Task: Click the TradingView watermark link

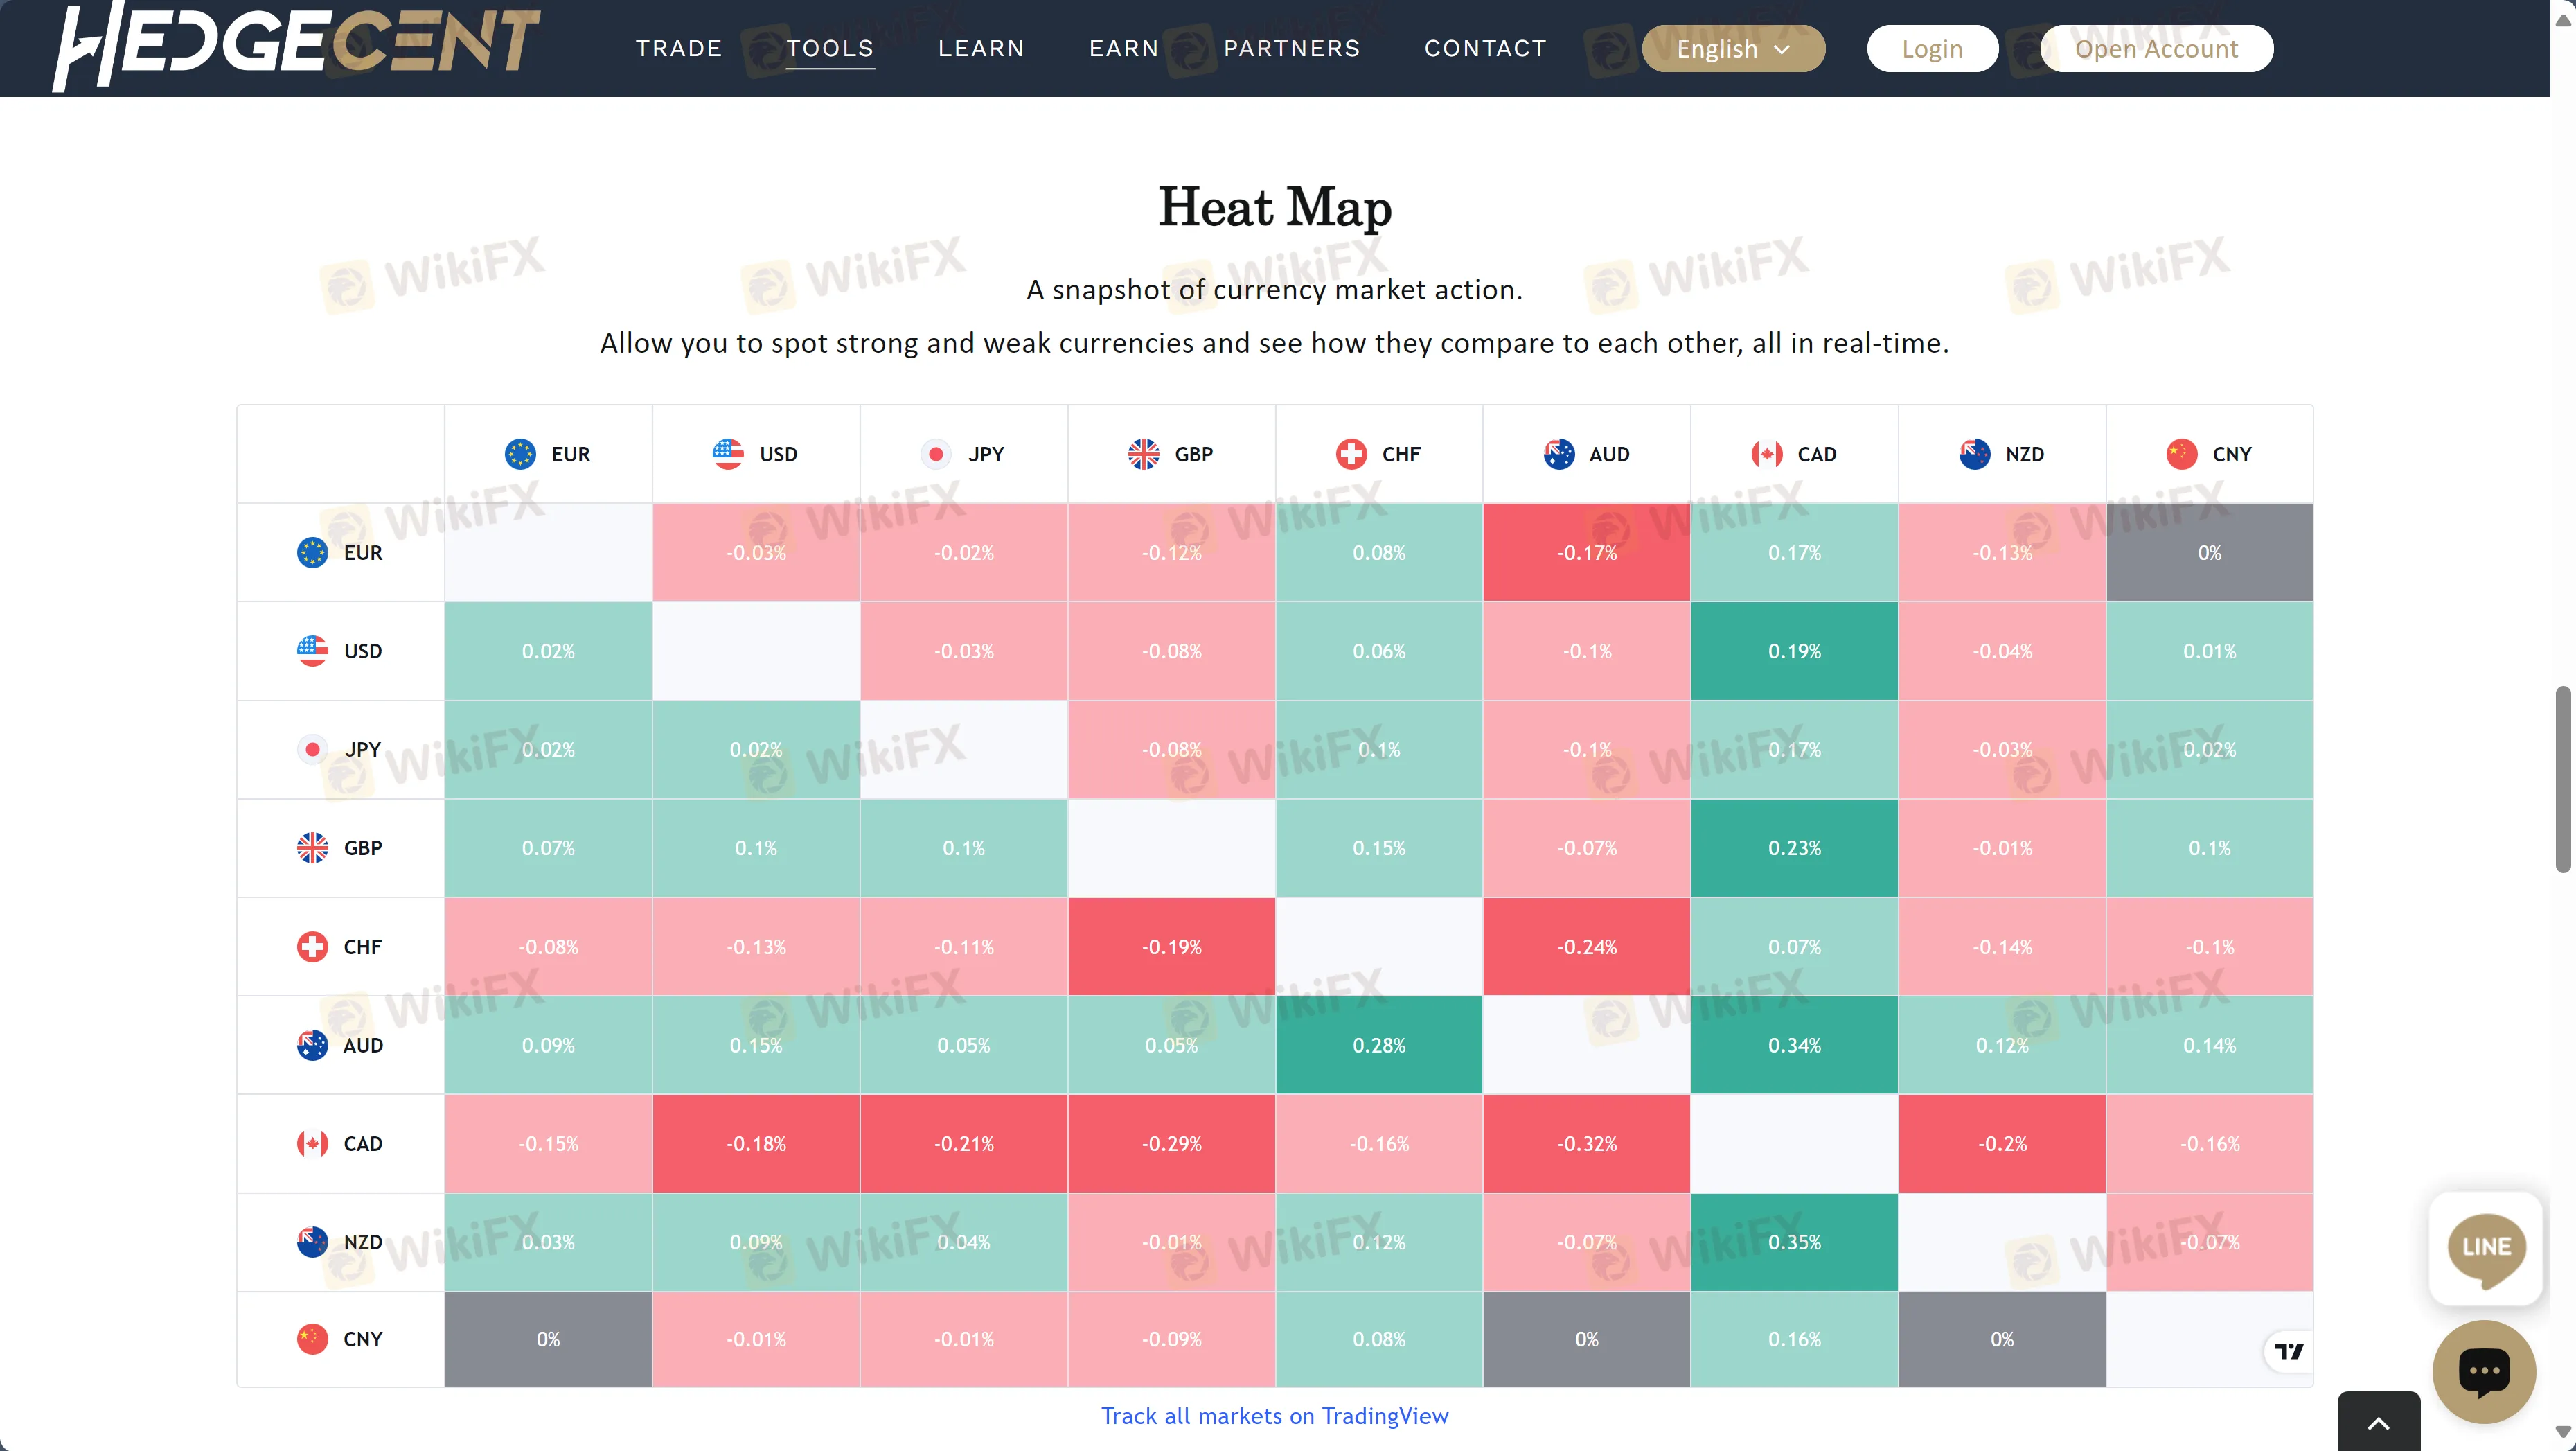Action: 2293,1350
